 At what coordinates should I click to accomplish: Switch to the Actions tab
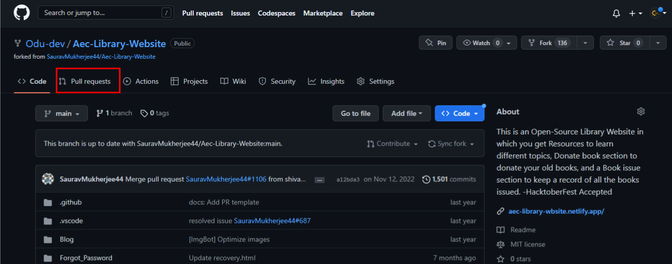[x=141, y=81]
